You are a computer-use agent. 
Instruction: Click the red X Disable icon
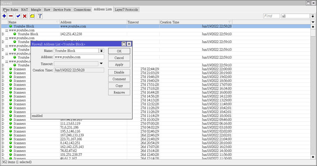[25, 16]
